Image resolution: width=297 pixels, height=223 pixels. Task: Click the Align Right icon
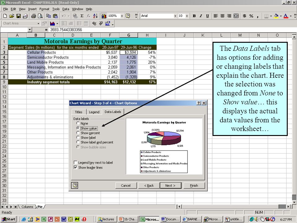(229, 16)
